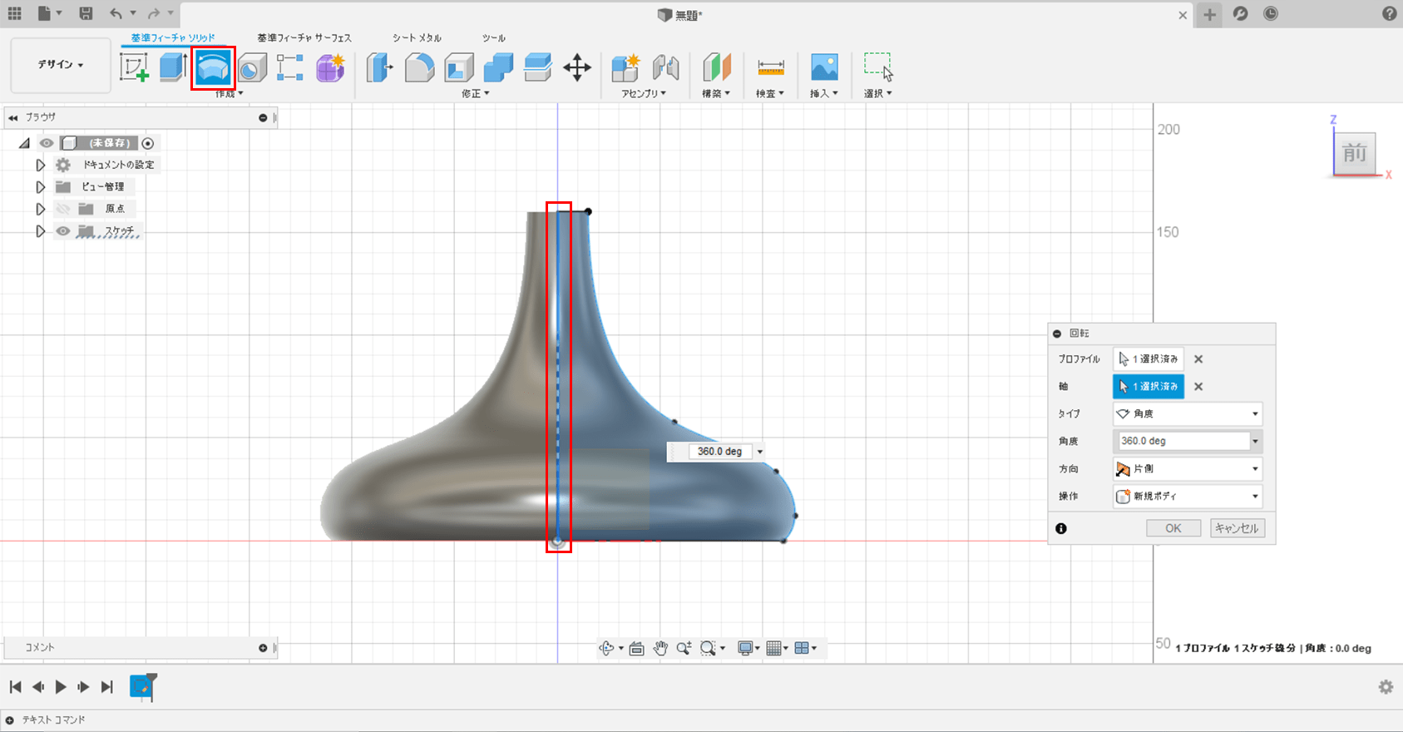Open the 操作 (新規ボディ) dropdown
Viewport: 1403px width, 732px height.
click(1187, 496)
